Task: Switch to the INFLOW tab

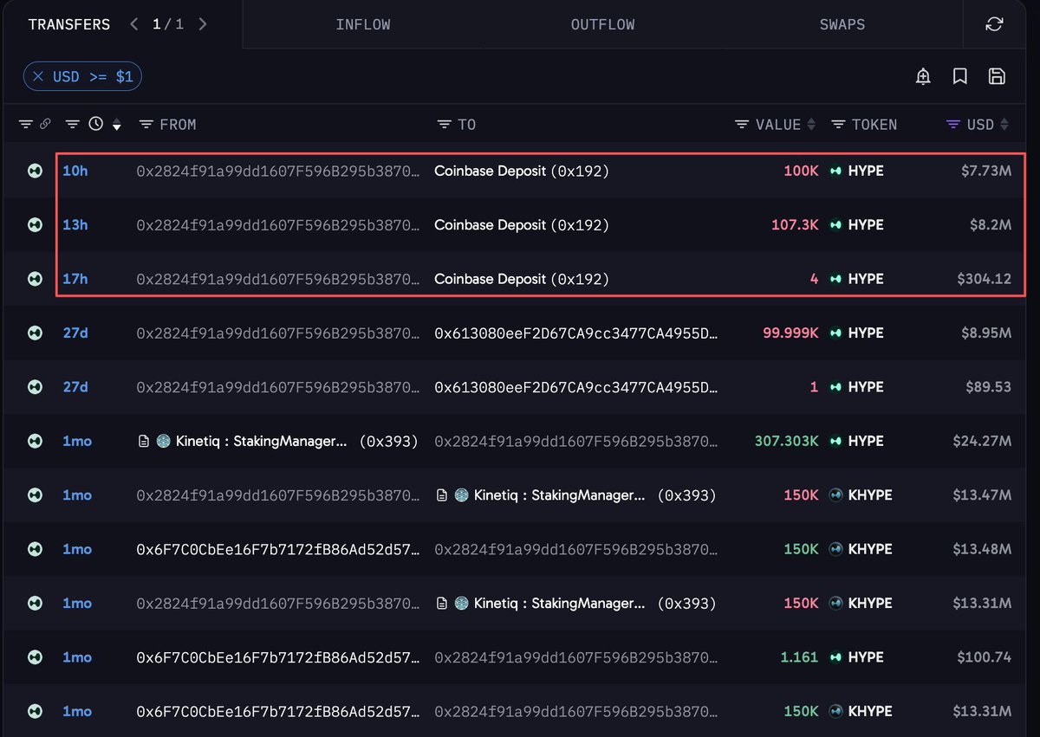Action: pyautogui.click(x=363, y=24)
